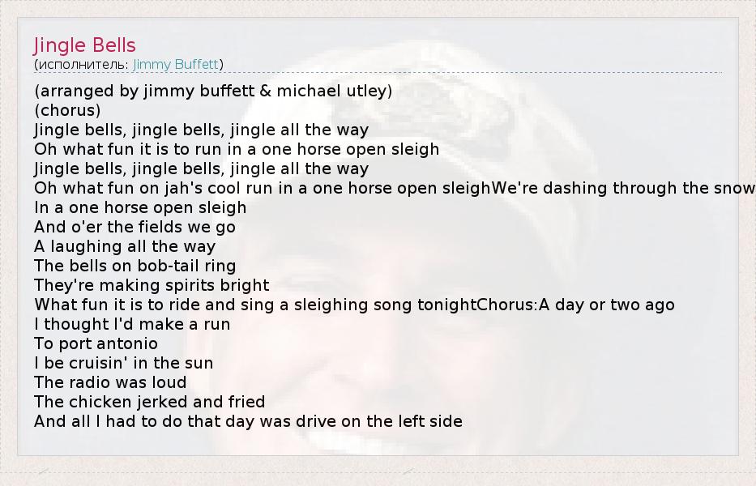Click the "Jingle Bells" song title
Viewport: 756px width, 486px height.
pyautogui.click(x=84, y=45)
